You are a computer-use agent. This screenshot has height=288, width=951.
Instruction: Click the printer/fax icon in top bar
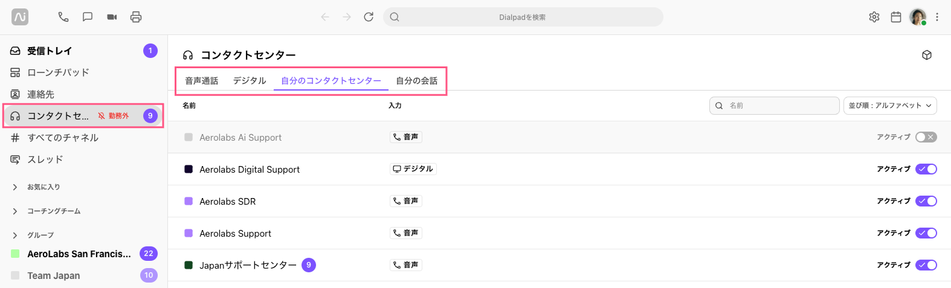click(136, 17)
